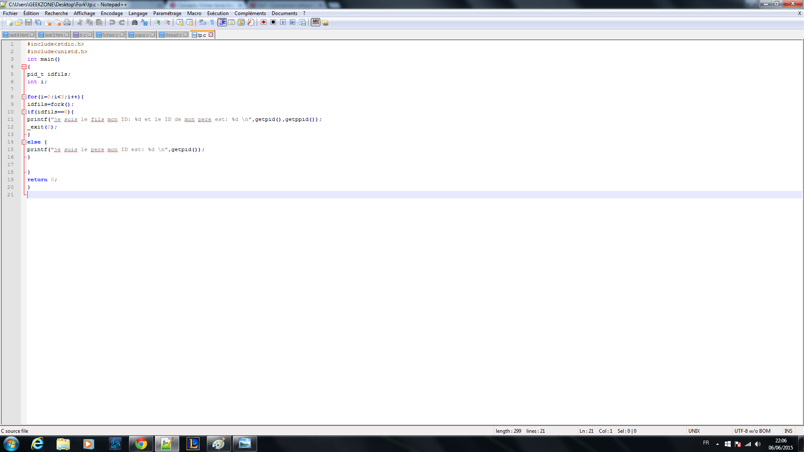
Task: Click line 17 in the editor
Action: click(167, 165)
